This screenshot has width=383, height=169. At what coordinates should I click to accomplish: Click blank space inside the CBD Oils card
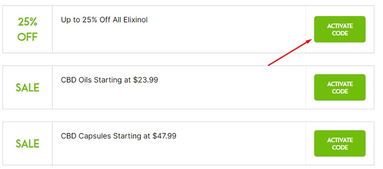178,97
